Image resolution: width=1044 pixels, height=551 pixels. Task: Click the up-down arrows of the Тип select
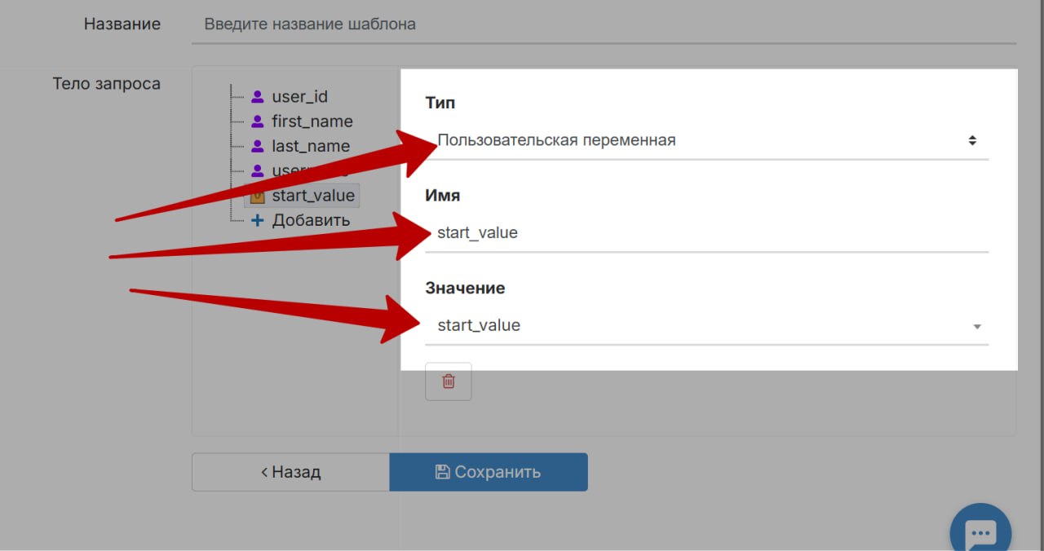click(972, 140)
